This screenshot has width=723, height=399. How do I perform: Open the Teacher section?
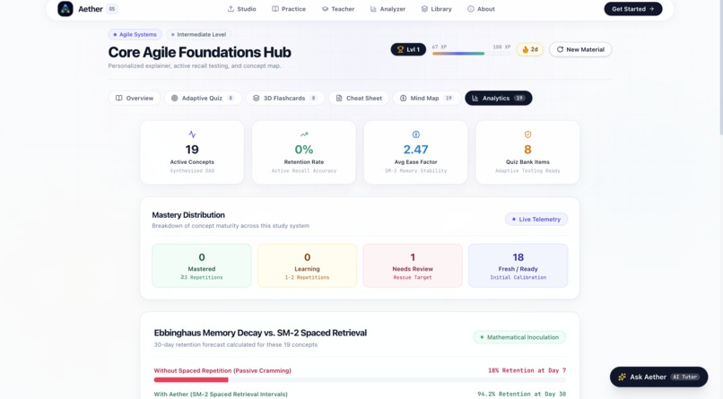point(338,9)
